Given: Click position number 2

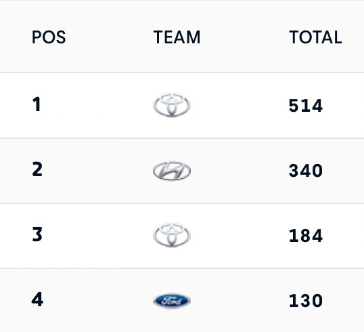Looking at the screenshot, I should coord(37,169).
